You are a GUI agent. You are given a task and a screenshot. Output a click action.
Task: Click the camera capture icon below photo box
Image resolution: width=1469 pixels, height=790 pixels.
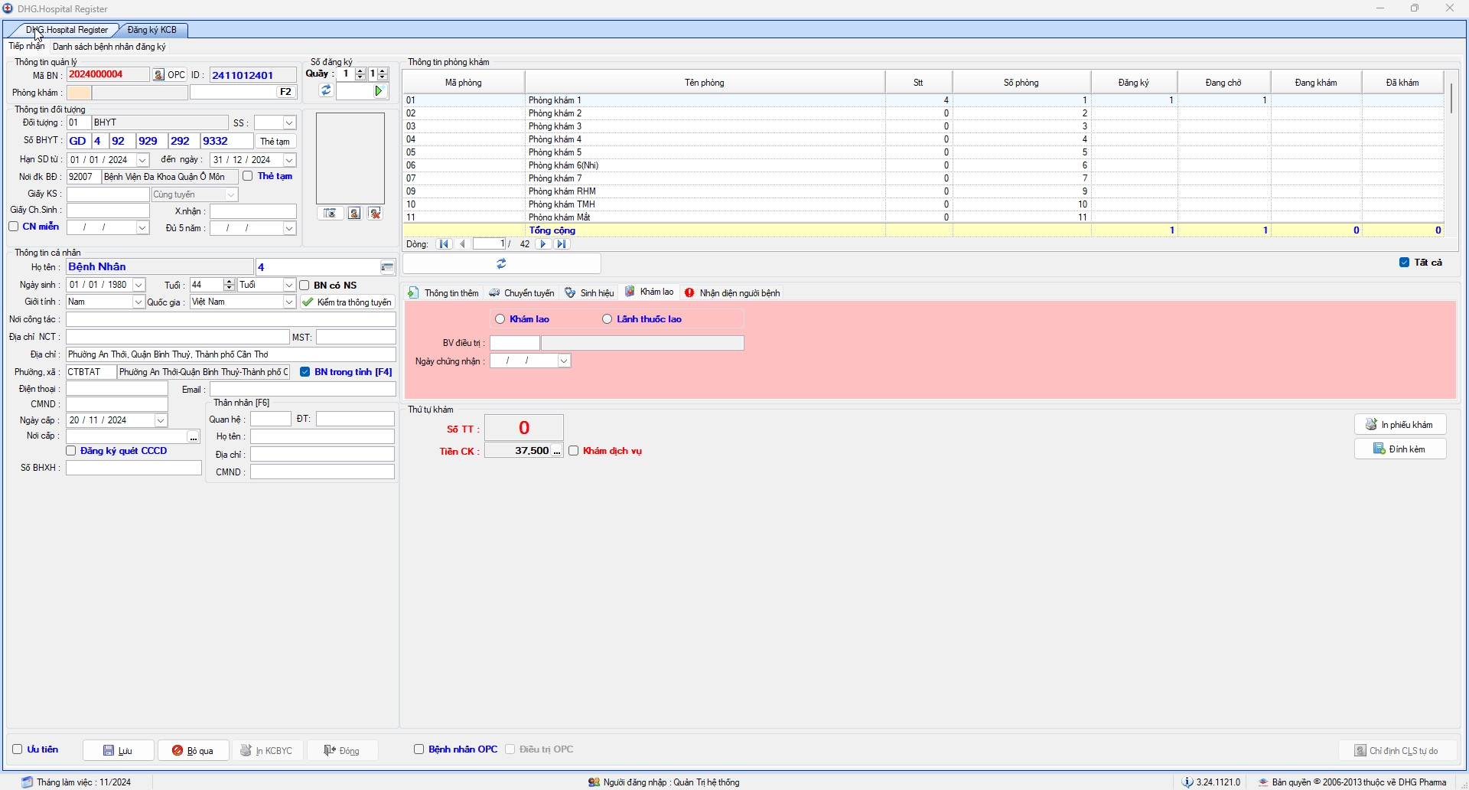tap(330, 214)
